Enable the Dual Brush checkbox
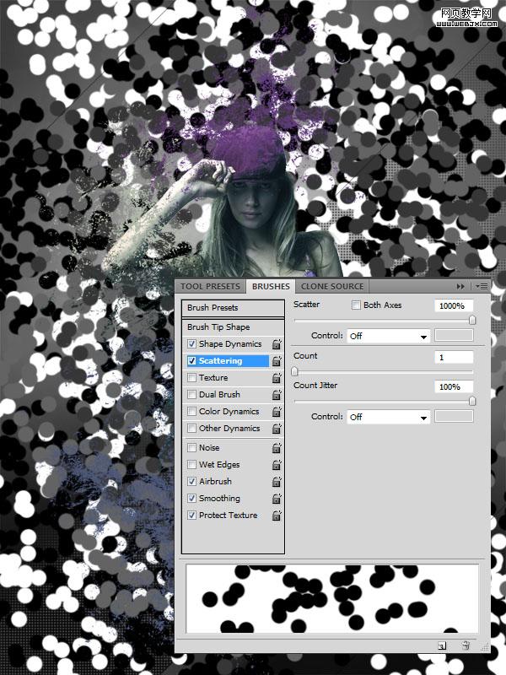Screen dimensions: 506x675 click(x=192, y=394)
